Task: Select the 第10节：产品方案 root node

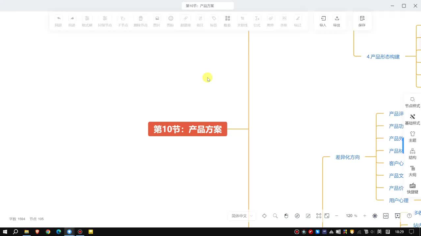Action: 187,129
